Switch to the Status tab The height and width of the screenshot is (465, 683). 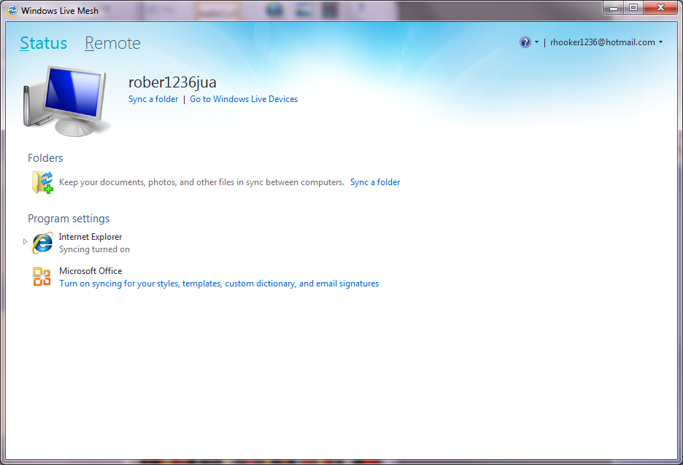(x=44, y=43)
